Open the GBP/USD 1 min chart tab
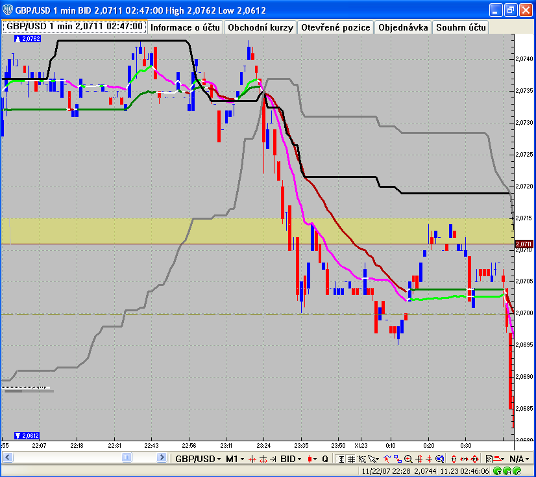Screen dimensions: 536x477 click(75, 27)
